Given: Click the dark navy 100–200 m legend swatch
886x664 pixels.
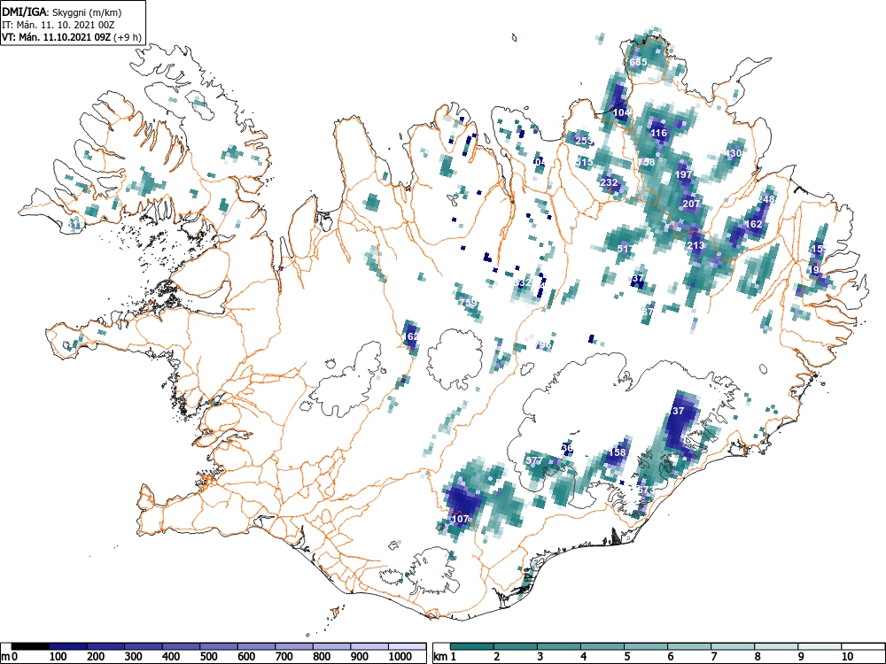Looking at the screenshot, I should click(x=68, y=646).
